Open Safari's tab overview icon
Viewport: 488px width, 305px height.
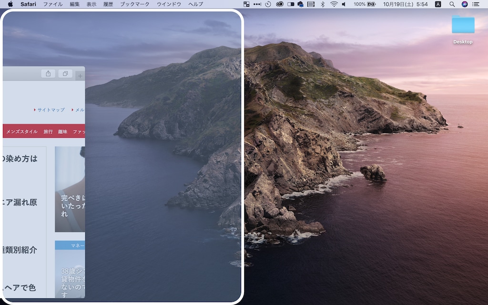click(65, 74)
